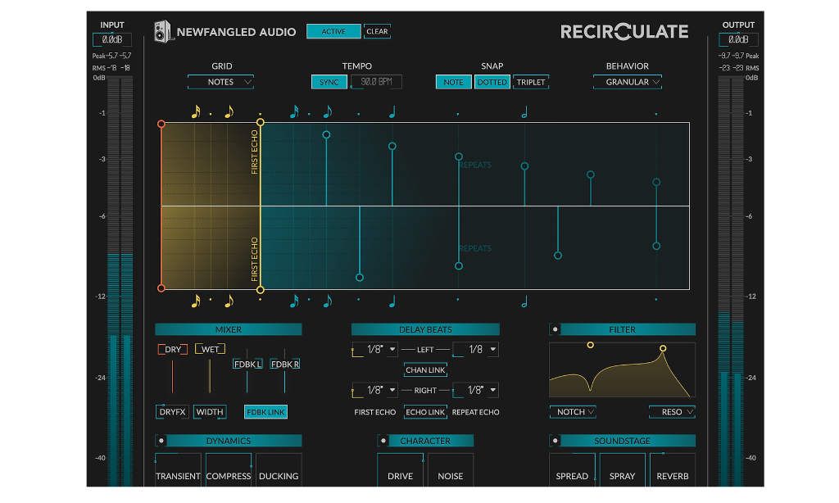This screenshot has height=503, width=839.
Task: Open the Behavior GRANULAR dropdown
Action: click(x=627, y=82)
